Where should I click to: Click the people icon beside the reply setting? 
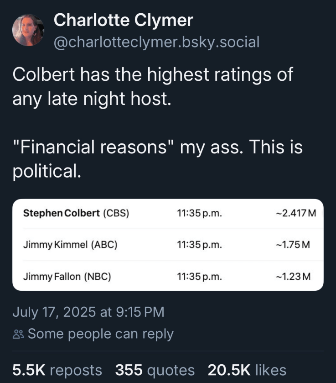[x=18, y=334]
